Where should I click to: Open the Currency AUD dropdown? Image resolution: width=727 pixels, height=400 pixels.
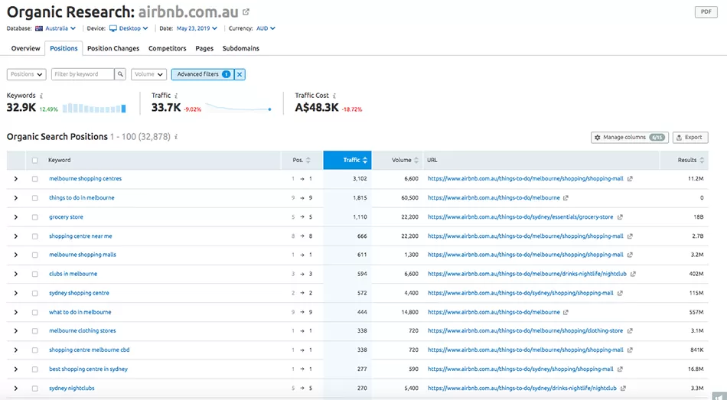266,28
